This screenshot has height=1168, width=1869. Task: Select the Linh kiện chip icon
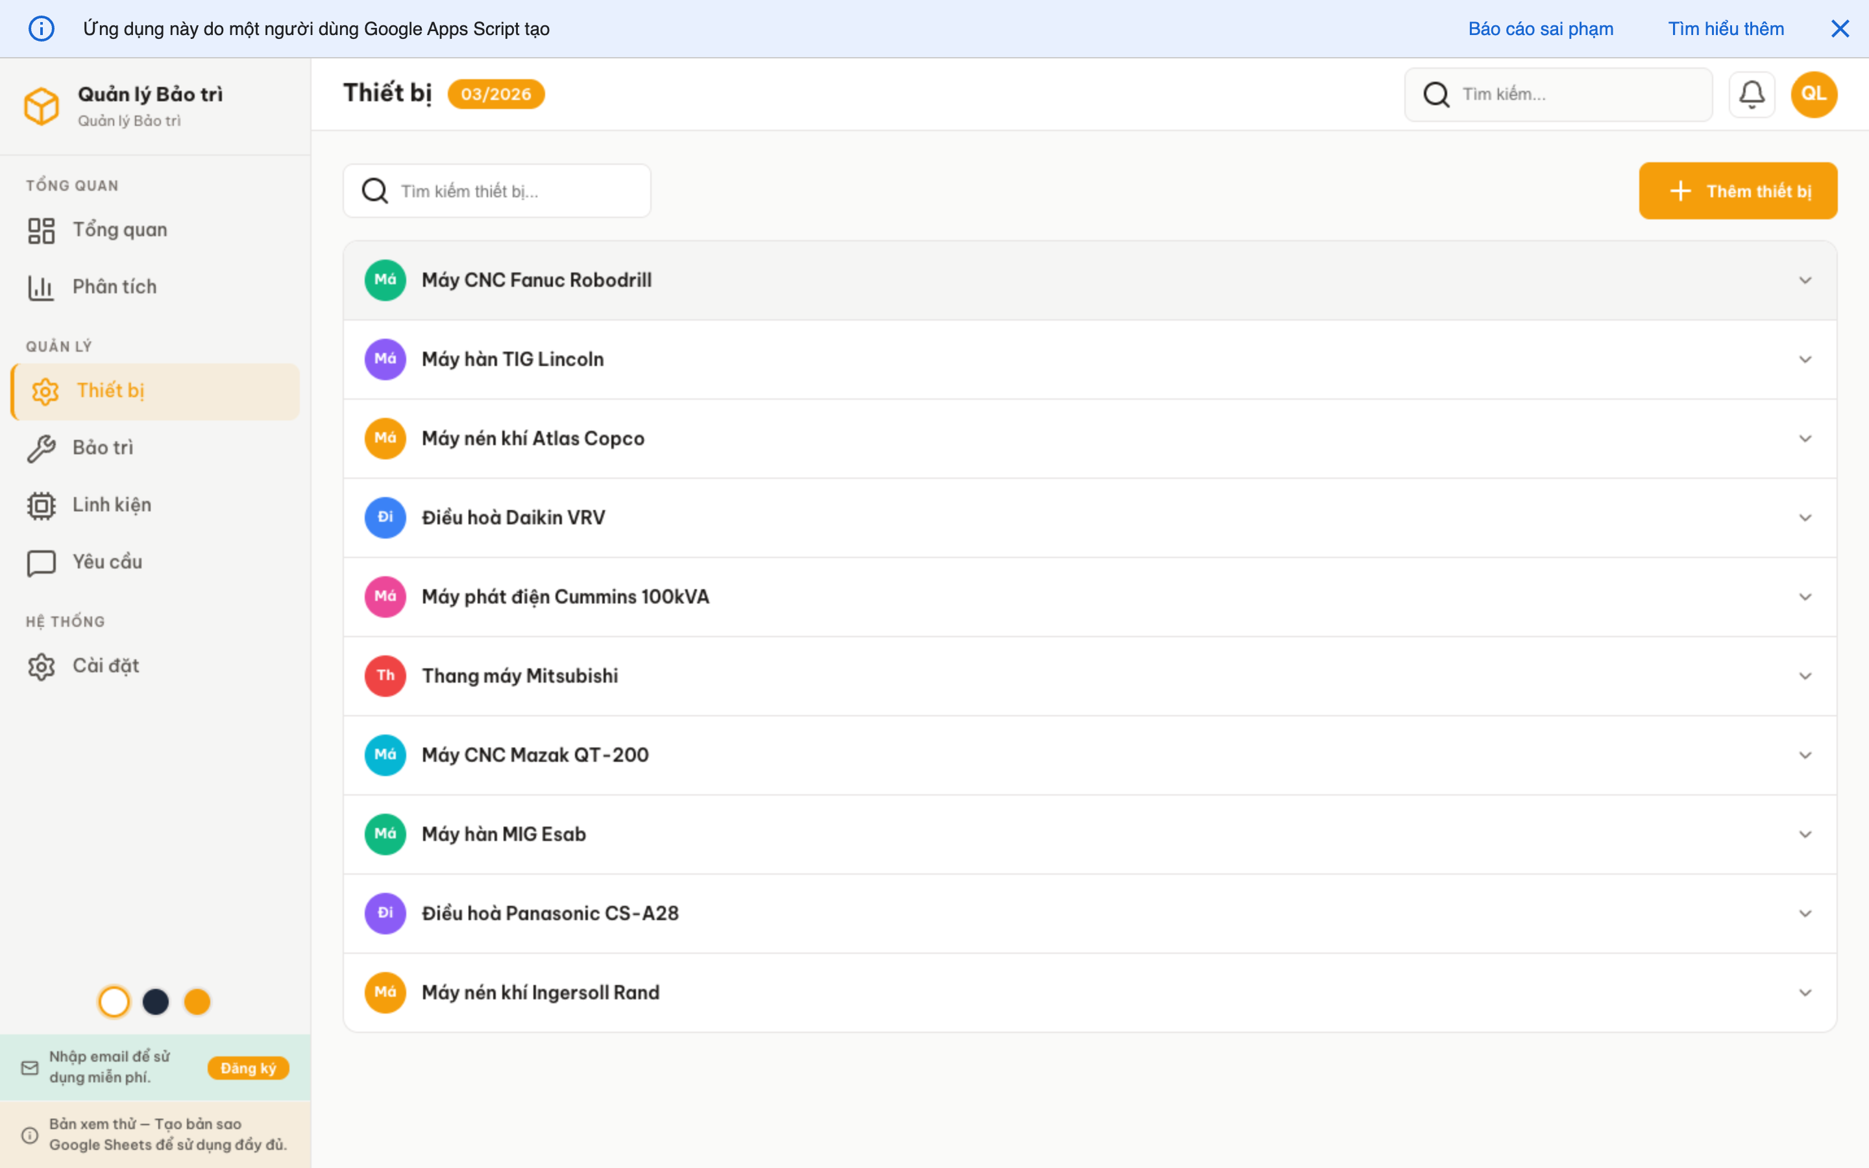[x=41, y=504]
